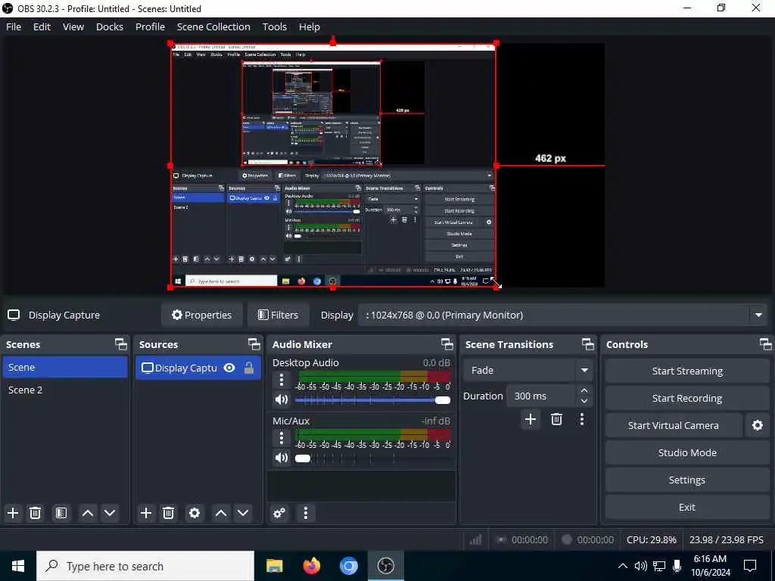The image size is (775, 581).
Task: Open Desktop Audio options three dots
Action: tap(282, 380)
